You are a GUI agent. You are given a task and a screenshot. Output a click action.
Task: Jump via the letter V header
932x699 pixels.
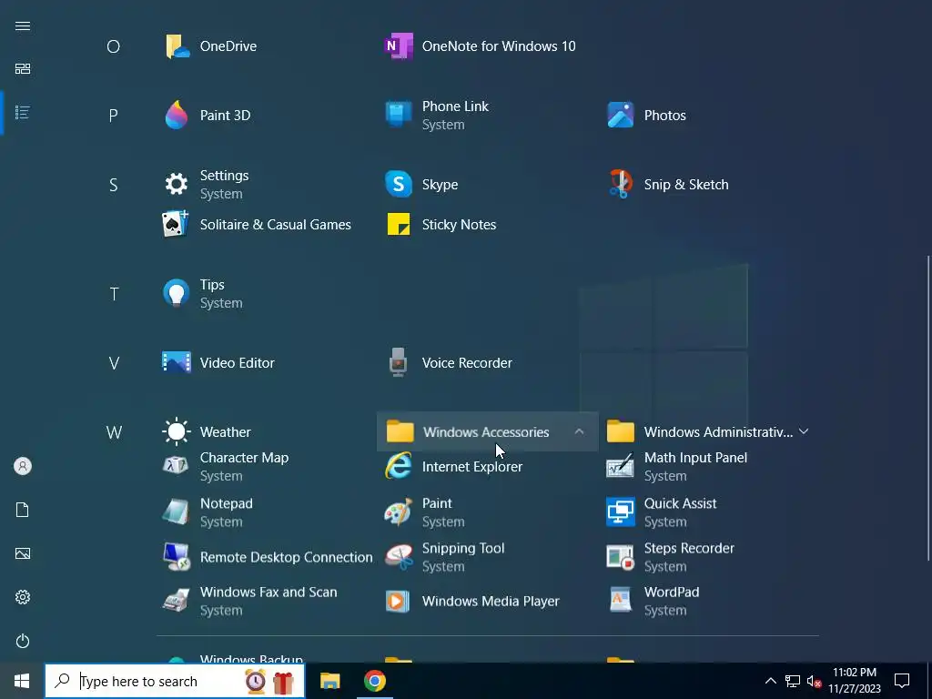(114, 363)
